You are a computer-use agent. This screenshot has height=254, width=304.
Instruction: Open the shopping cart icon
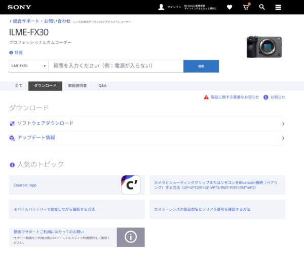[246, 7]
